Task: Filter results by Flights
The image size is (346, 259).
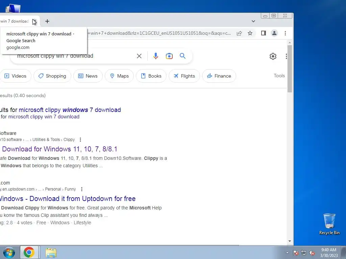Action: (x=184, y=76)
